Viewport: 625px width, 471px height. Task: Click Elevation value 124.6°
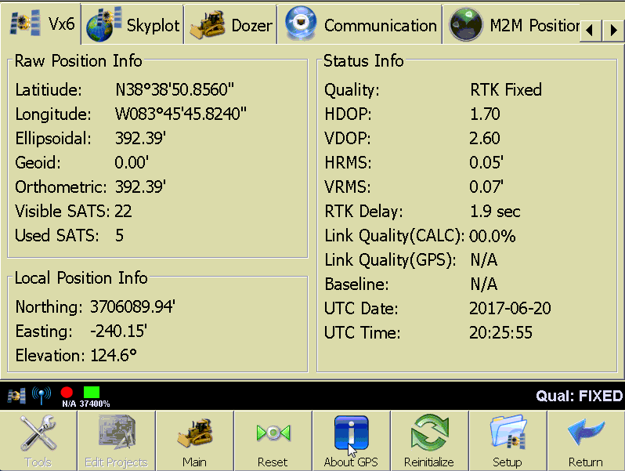[x=114, y=355]
